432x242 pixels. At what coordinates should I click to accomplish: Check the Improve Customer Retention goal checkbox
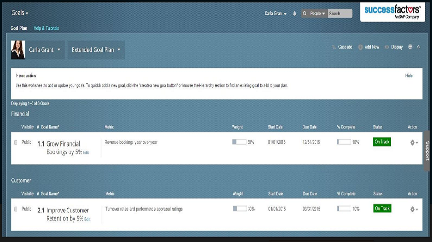(16, 209)
